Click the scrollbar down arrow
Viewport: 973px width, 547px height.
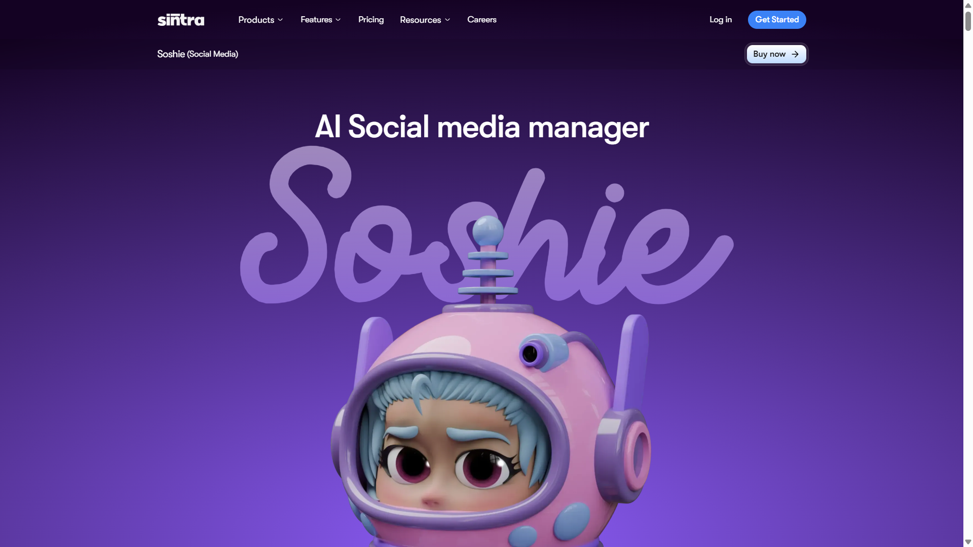coord(968,542)
